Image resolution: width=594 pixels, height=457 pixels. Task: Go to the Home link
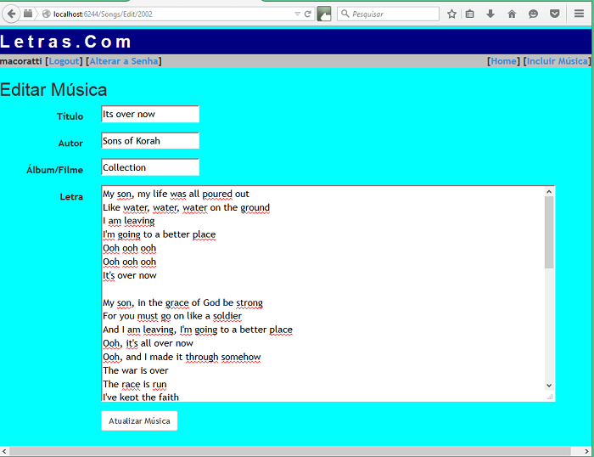[x=503, y=61]
